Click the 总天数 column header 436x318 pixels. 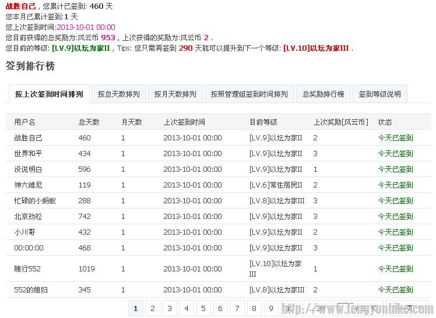pos(89,122)
